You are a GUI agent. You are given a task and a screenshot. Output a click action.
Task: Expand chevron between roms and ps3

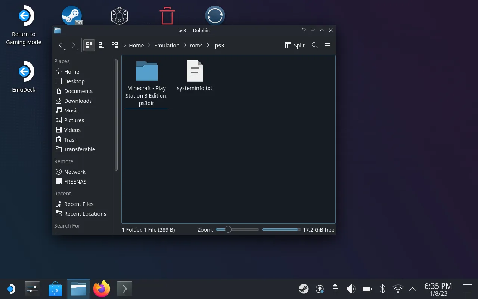208,46
